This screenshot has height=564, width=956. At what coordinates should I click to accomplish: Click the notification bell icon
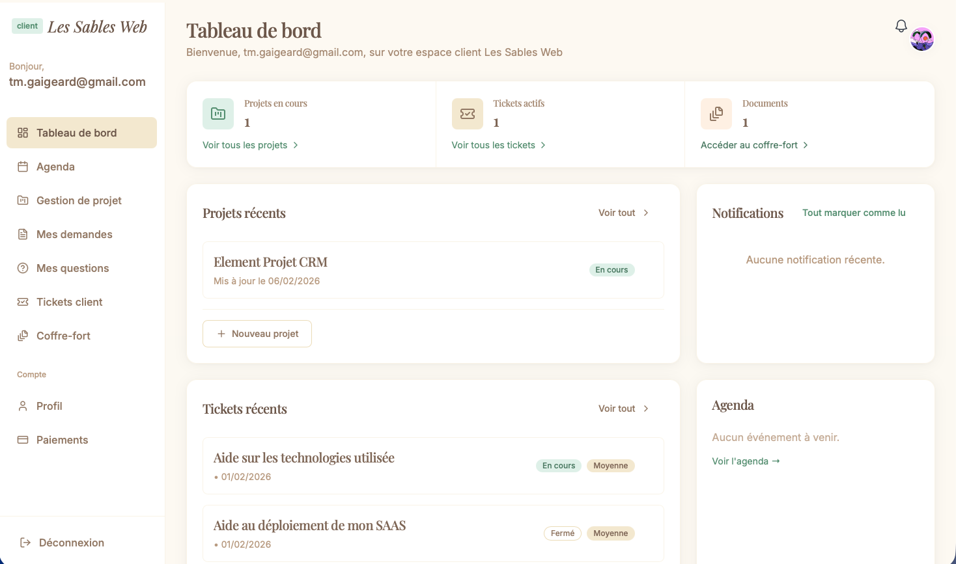point(901,26)
